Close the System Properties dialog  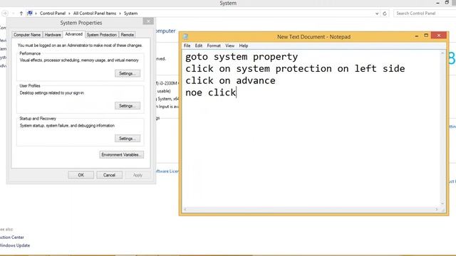pyautogui.click(x=148, y=21)
